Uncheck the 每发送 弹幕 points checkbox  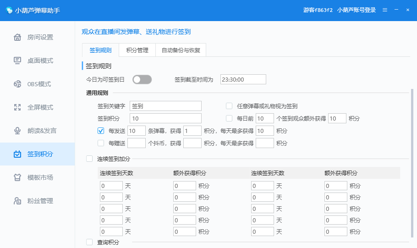tap(101, 131)
